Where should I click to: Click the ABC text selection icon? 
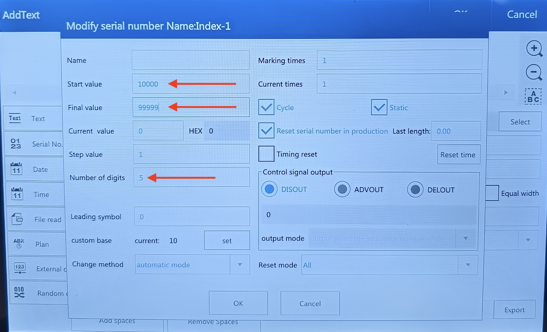click(x=533, y=96)
